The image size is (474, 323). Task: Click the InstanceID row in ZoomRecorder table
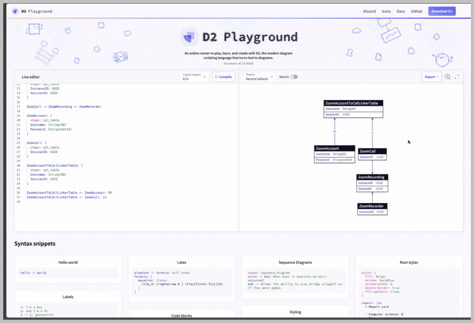click(372, 212)
